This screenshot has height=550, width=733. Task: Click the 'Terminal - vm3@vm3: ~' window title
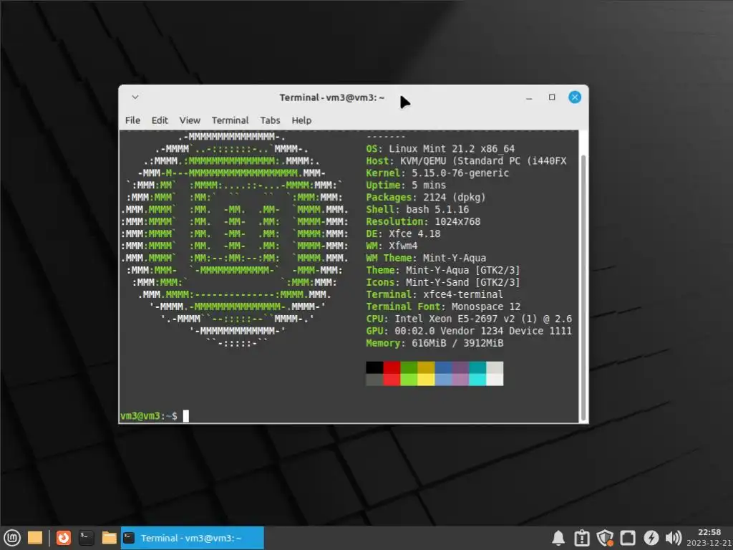[x=332, y=97]
